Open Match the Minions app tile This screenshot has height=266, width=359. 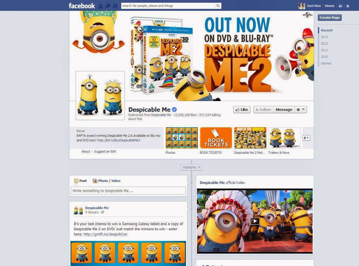click(x=250, y=138)
